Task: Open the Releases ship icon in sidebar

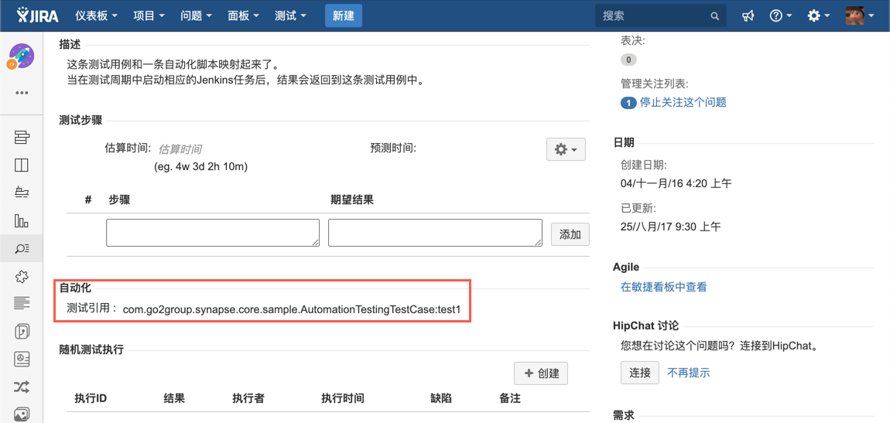Action: 22,193
